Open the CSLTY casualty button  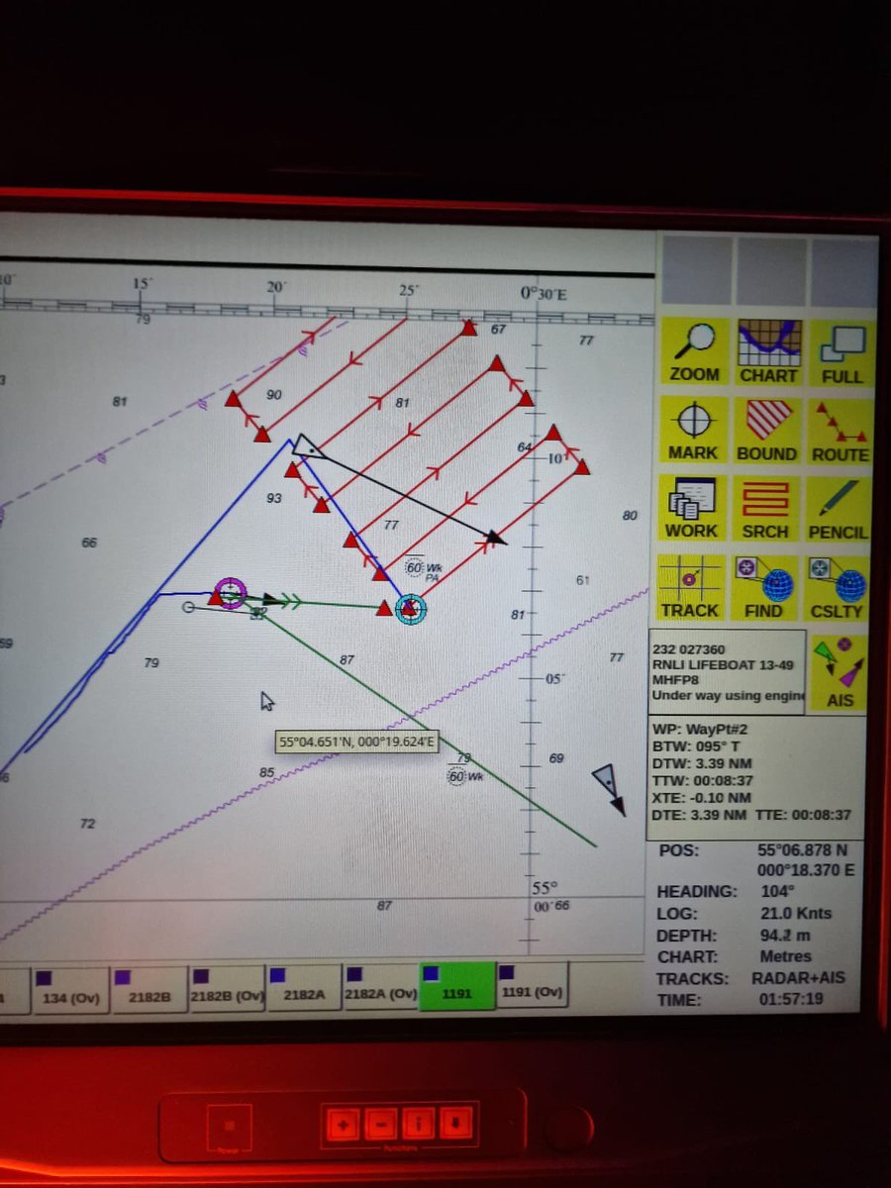pos(838,588)
